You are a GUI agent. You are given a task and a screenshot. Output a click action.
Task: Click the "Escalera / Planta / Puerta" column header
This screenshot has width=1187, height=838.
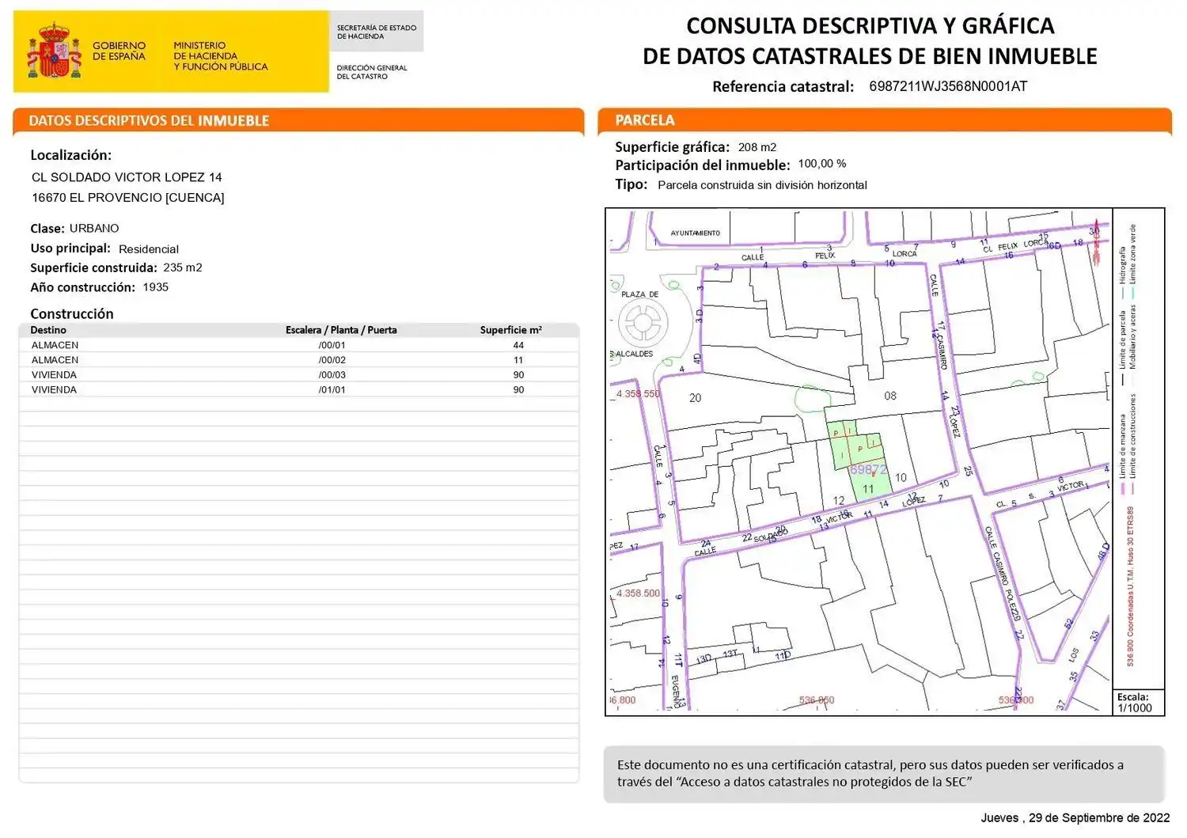(341, 330)
